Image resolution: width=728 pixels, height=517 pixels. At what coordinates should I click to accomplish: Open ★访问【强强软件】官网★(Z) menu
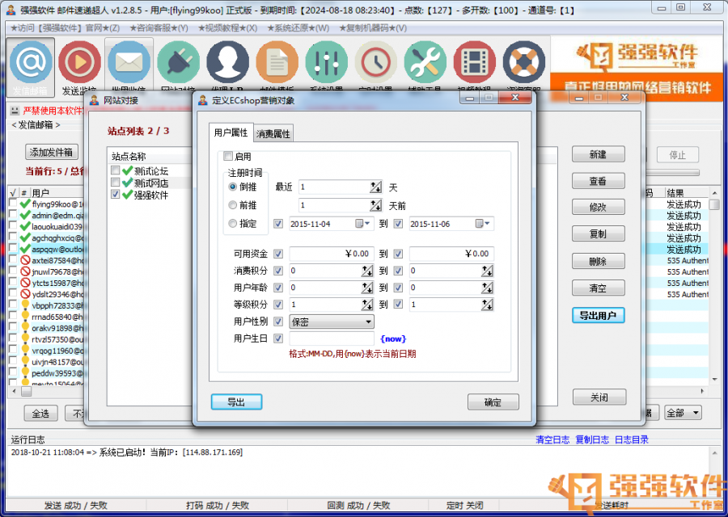pos(65,28)
